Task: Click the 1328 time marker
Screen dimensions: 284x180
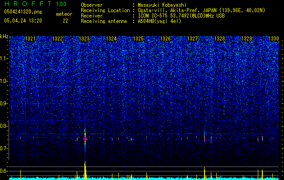Action: click(x=219, y=39)
